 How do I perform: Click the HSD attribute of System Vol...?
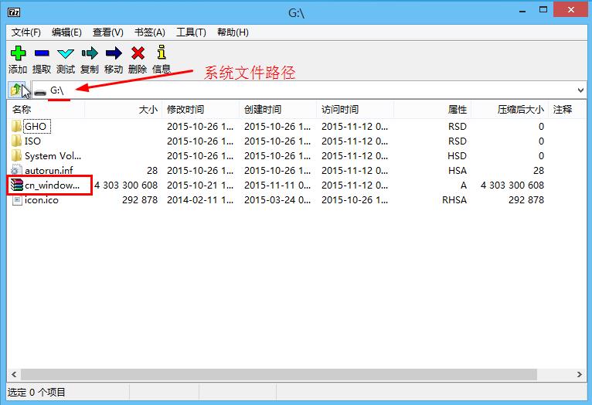tap(458, 155)
